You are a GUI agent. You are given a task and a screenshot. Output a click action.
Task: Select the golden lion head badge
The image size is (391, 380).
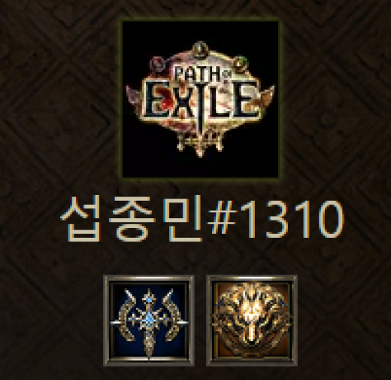tap(252, 321)
